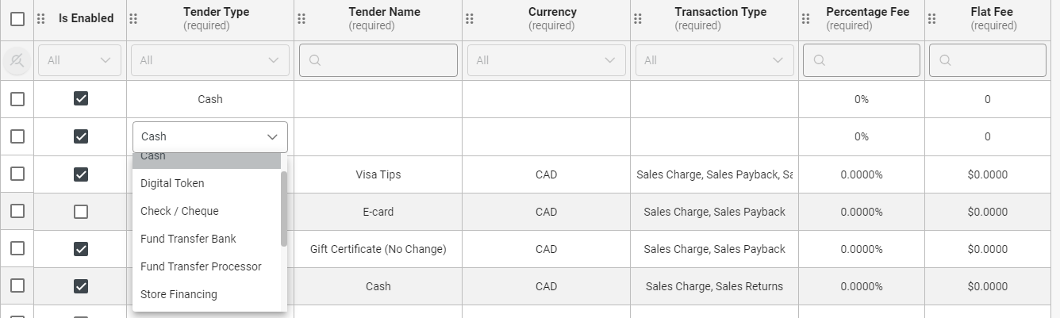Click the Tender Type column drag handle
The height and width of the screenshot is (318, 1060).
133,19
